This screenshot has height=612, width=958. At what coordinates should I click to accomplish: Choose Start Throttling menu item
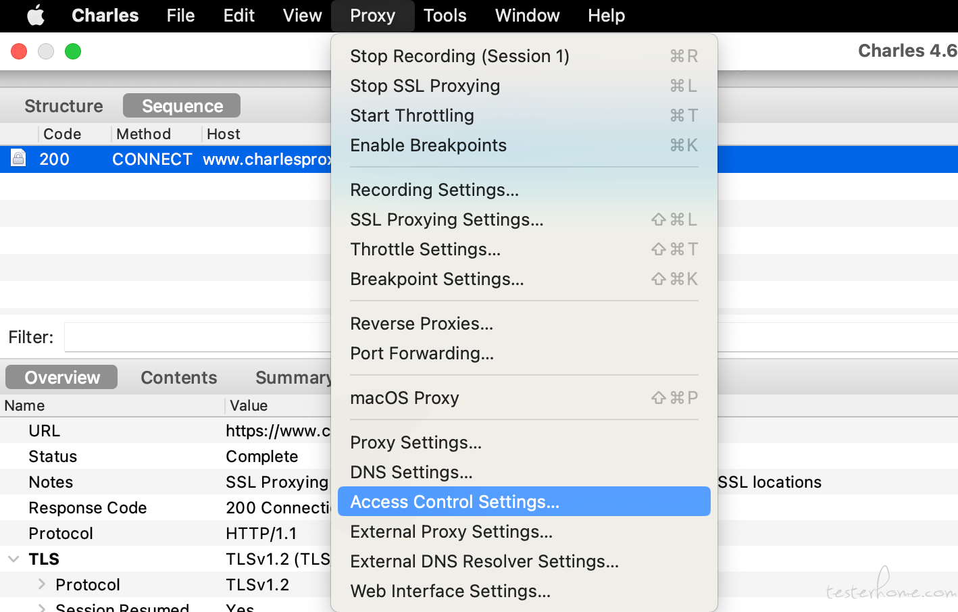[x=524, y=116]
